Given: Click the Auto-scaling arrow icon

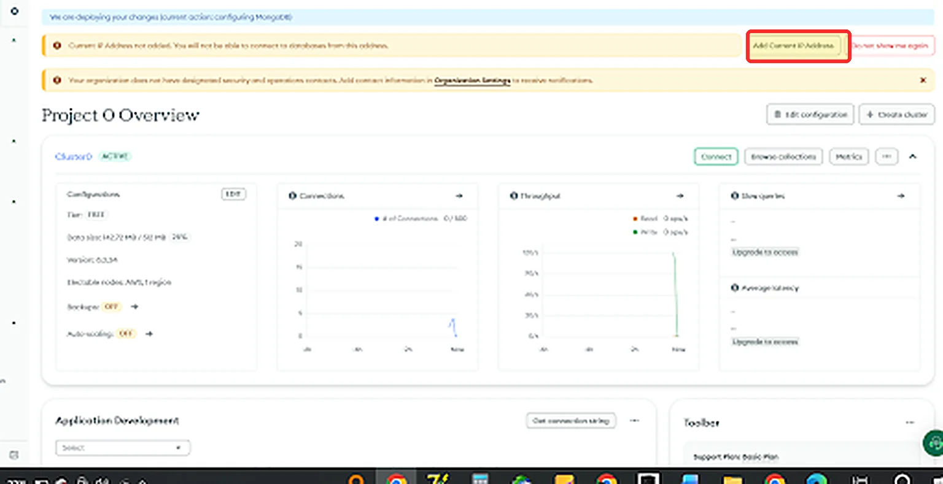Looking at the screenshot, I should click(x=149, y=334).
